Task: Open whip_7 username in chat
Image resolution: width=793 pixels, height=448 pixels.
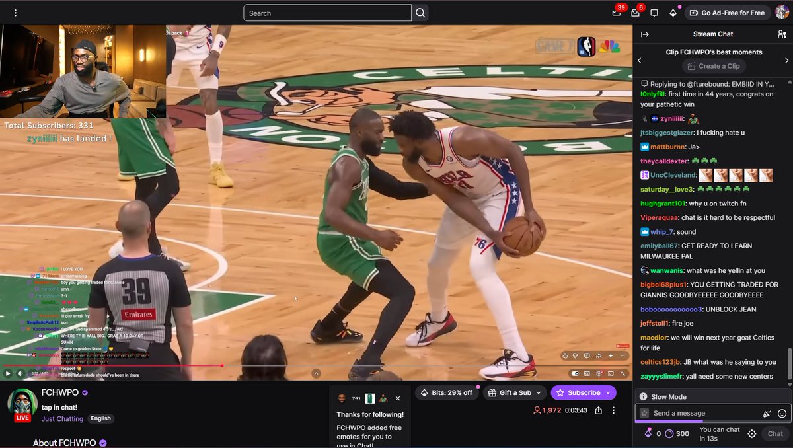Action: tap(663, 232)
